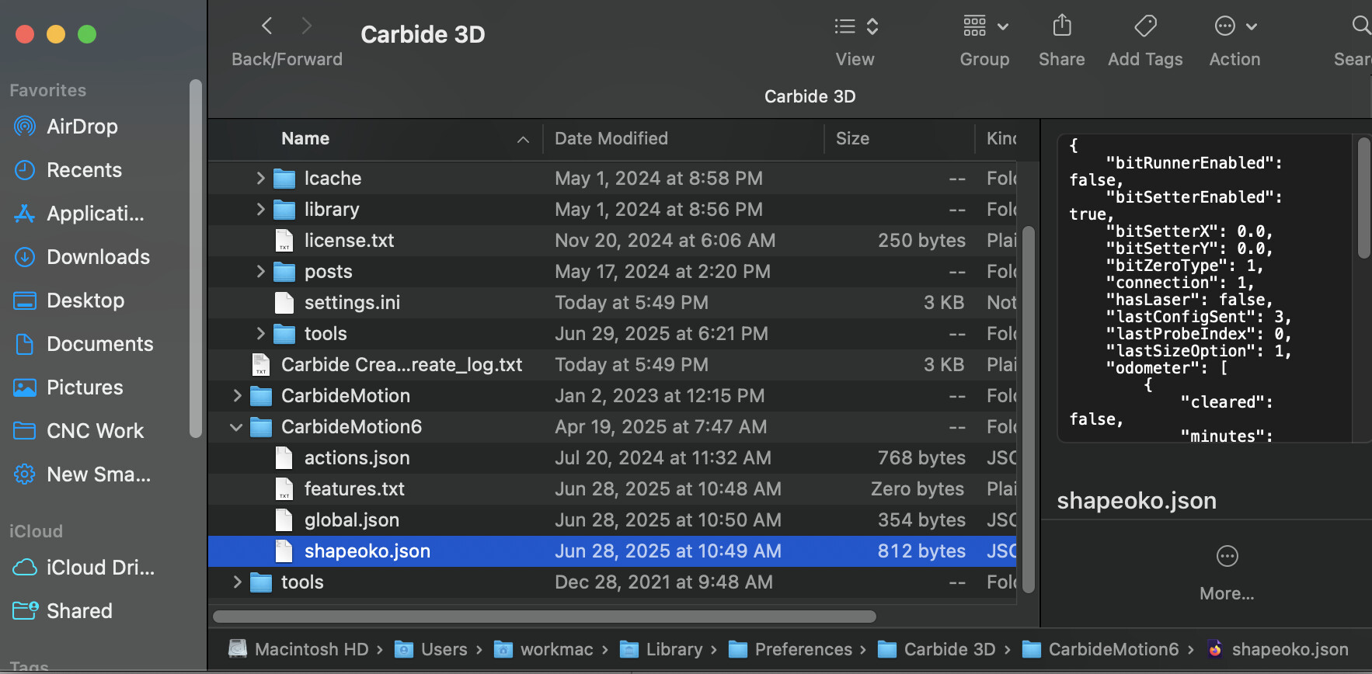This screenshot has width=1372, height=674.
Task: Click Users in the path bar
Action: click(431, 649)
